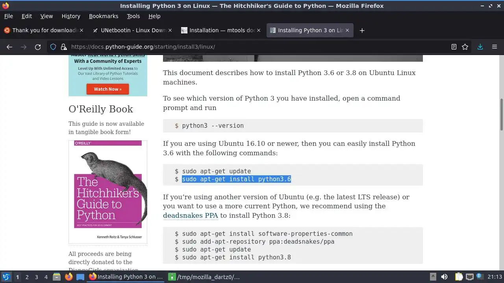Click the forward navigation arrow
The height and width of the screenshot is (283, 504).
[24, 47]
